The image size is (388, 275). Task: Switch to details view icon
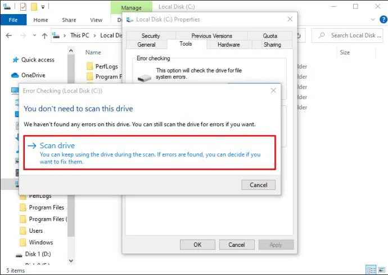(x=371, y=269)
